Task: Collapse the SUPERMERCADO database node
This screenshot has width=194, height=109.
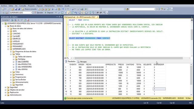Action: tap(8, 49)
